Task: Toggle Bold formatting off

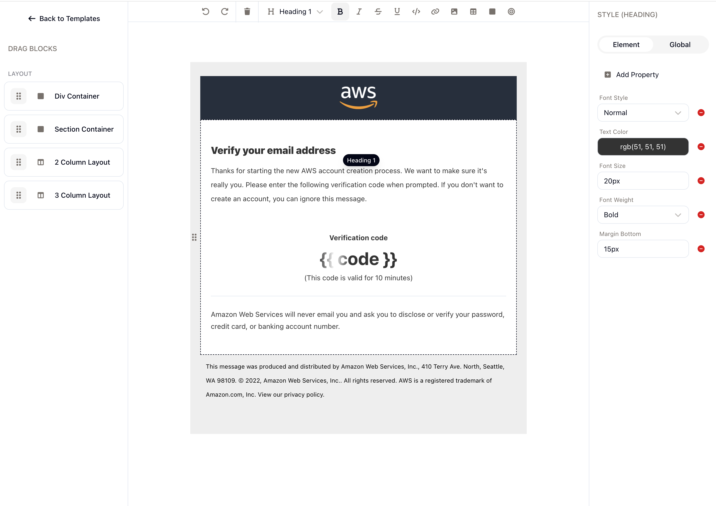Action: point(340,12)
